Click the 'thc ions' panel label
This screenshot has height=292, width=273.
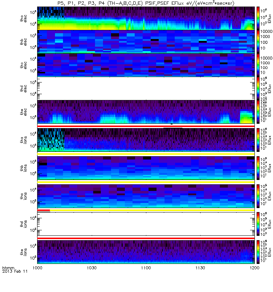tap(23, 196)
